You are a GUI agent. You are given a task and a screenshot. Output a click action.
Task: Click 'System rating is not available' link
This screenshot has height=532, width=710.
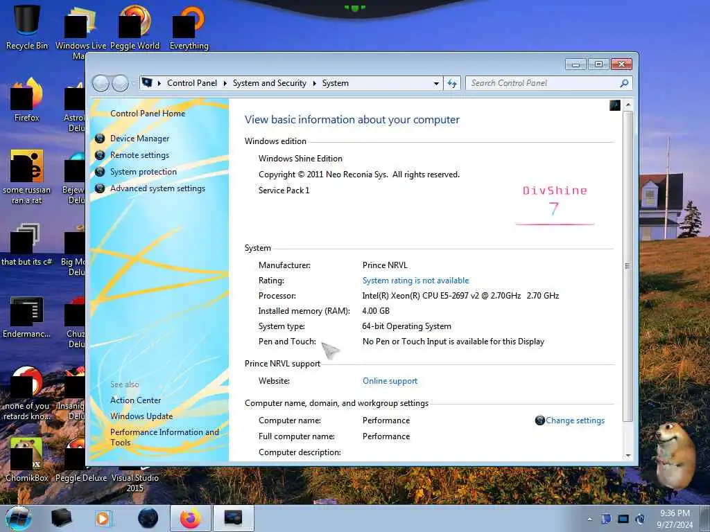point(416,281)
